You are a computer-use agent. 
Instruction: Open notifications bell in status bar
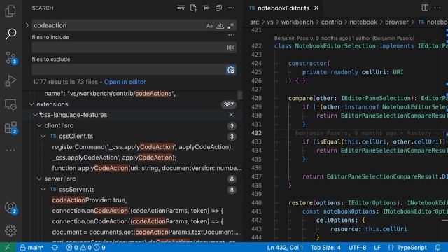(x=437, y=247)
